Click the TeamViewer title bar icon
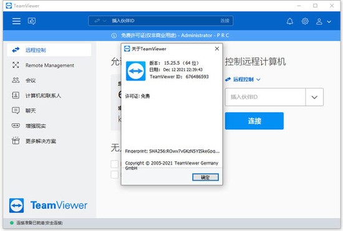Screen dimensions: 343x231 click(9, 6)
